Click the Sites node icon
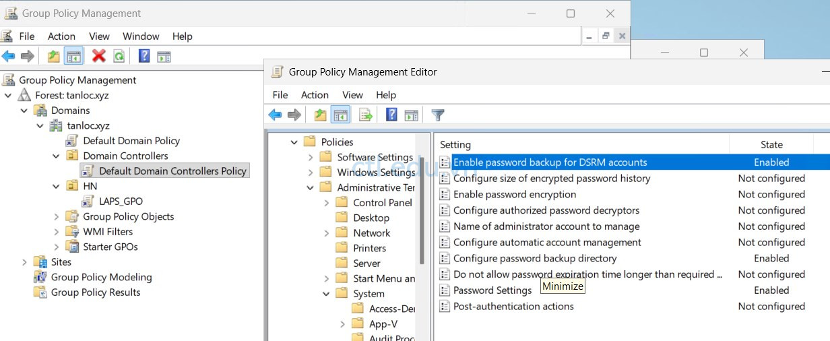 coord(40,262)
